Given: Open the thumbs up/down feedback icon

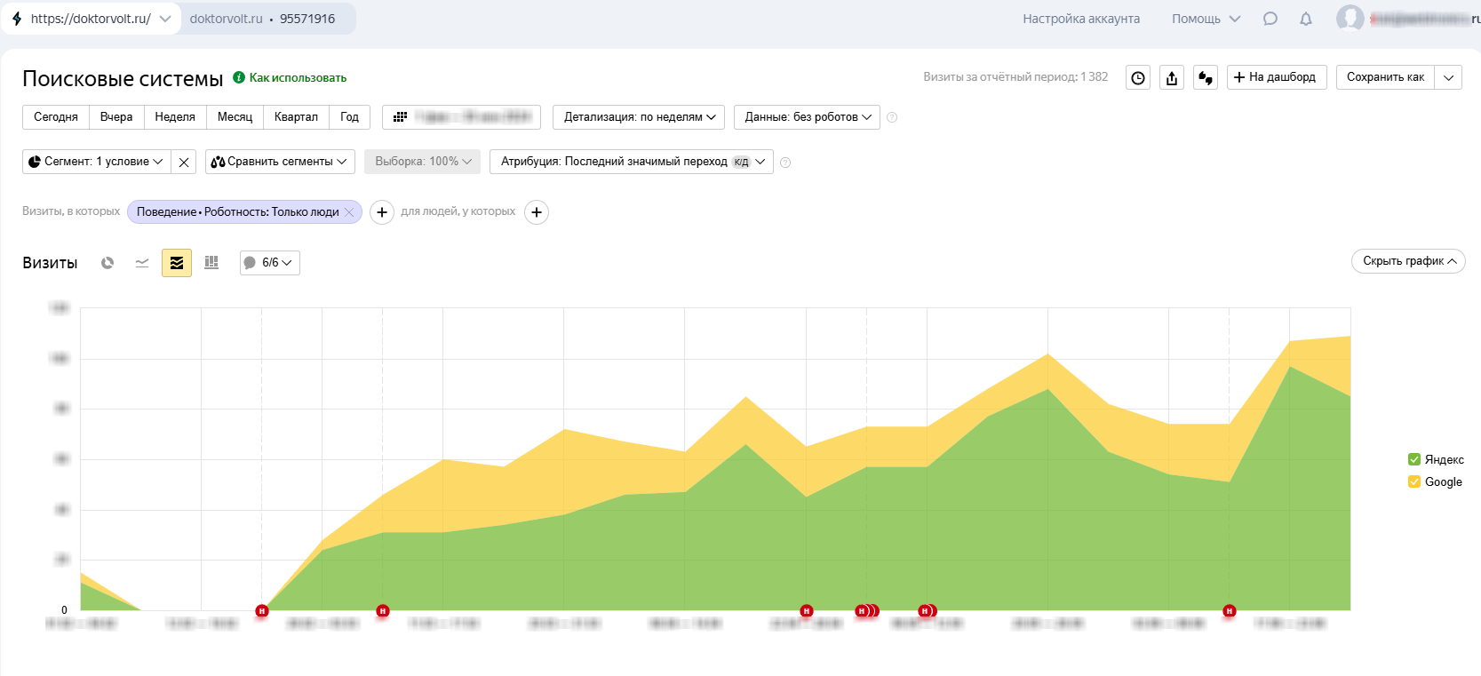Looking at the screenshot, I should point(1206,78).
